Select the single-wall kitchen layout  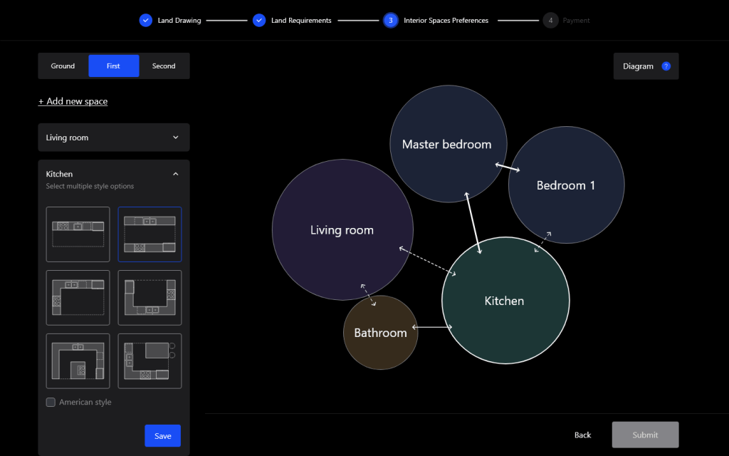78,234
